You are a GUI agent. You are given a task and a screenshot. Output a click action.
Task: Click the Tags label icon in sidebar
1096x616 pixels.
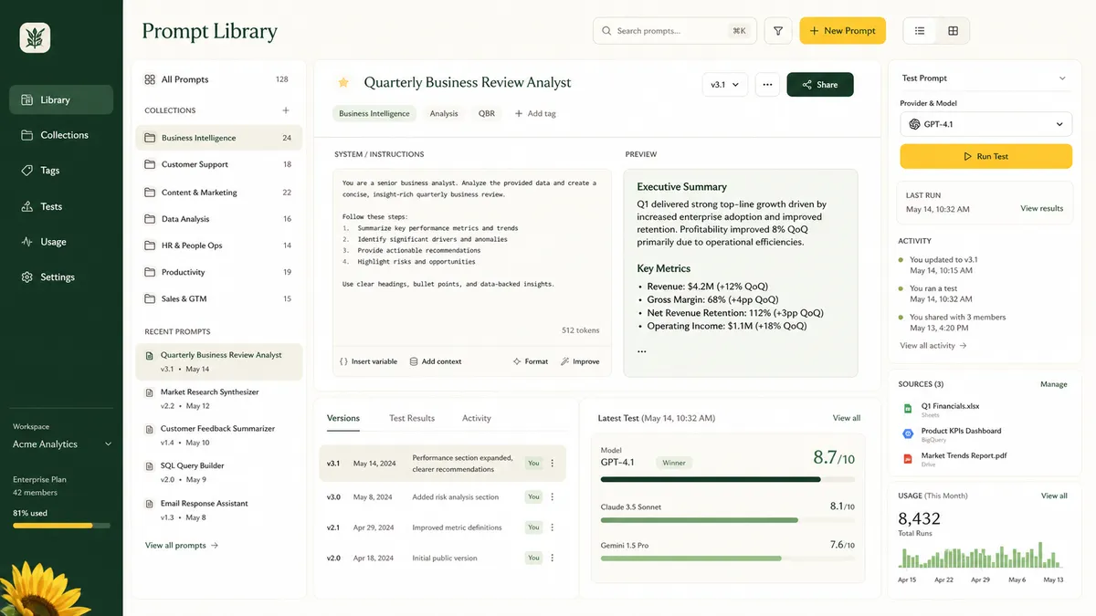point(26,171)
